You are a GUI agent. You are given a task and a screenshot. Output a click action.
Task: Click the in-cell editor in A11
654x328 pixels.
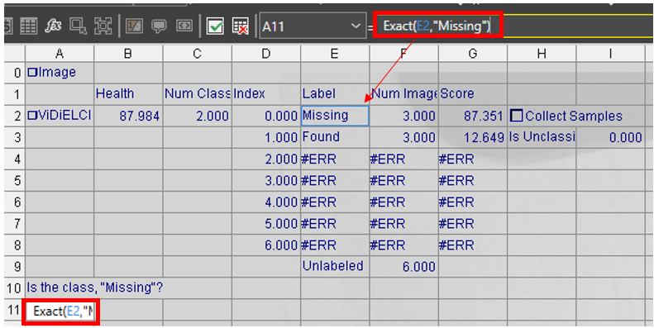point(60,311)
